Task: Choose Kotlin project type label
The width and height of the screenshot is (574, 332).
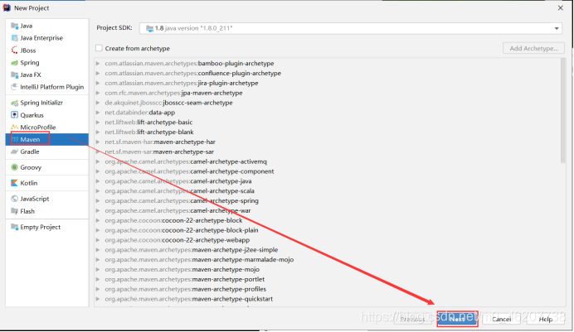Action: 29,183
